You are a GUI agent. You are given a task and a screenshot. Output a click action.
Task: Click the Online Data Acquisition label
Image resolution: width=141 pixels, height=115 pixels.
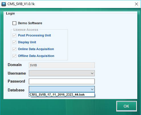pyautogui.click(x=36, y=49)
